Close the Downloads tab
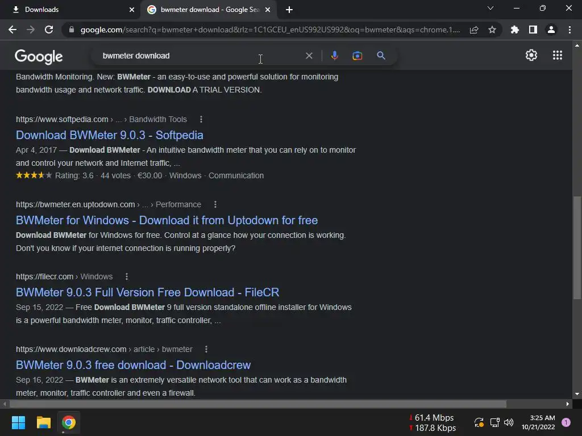This screenshot has height=436, width=582. coord(132,10)
